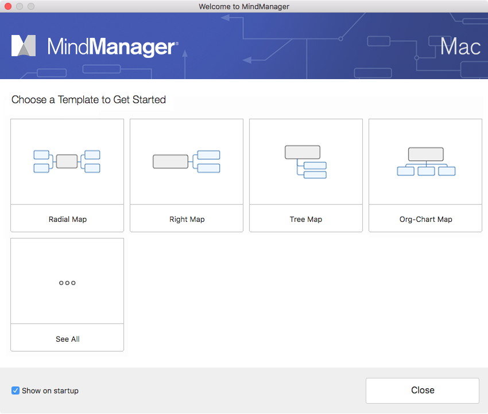Click the Welcome to MindManager title bar
This screenshot has width=488, height=414.
coord(244,6)
